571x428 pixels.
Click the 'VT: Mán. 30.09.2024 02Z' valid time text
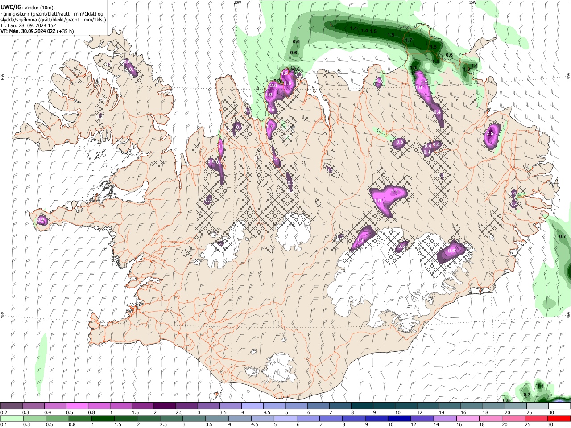coord(28,31)
